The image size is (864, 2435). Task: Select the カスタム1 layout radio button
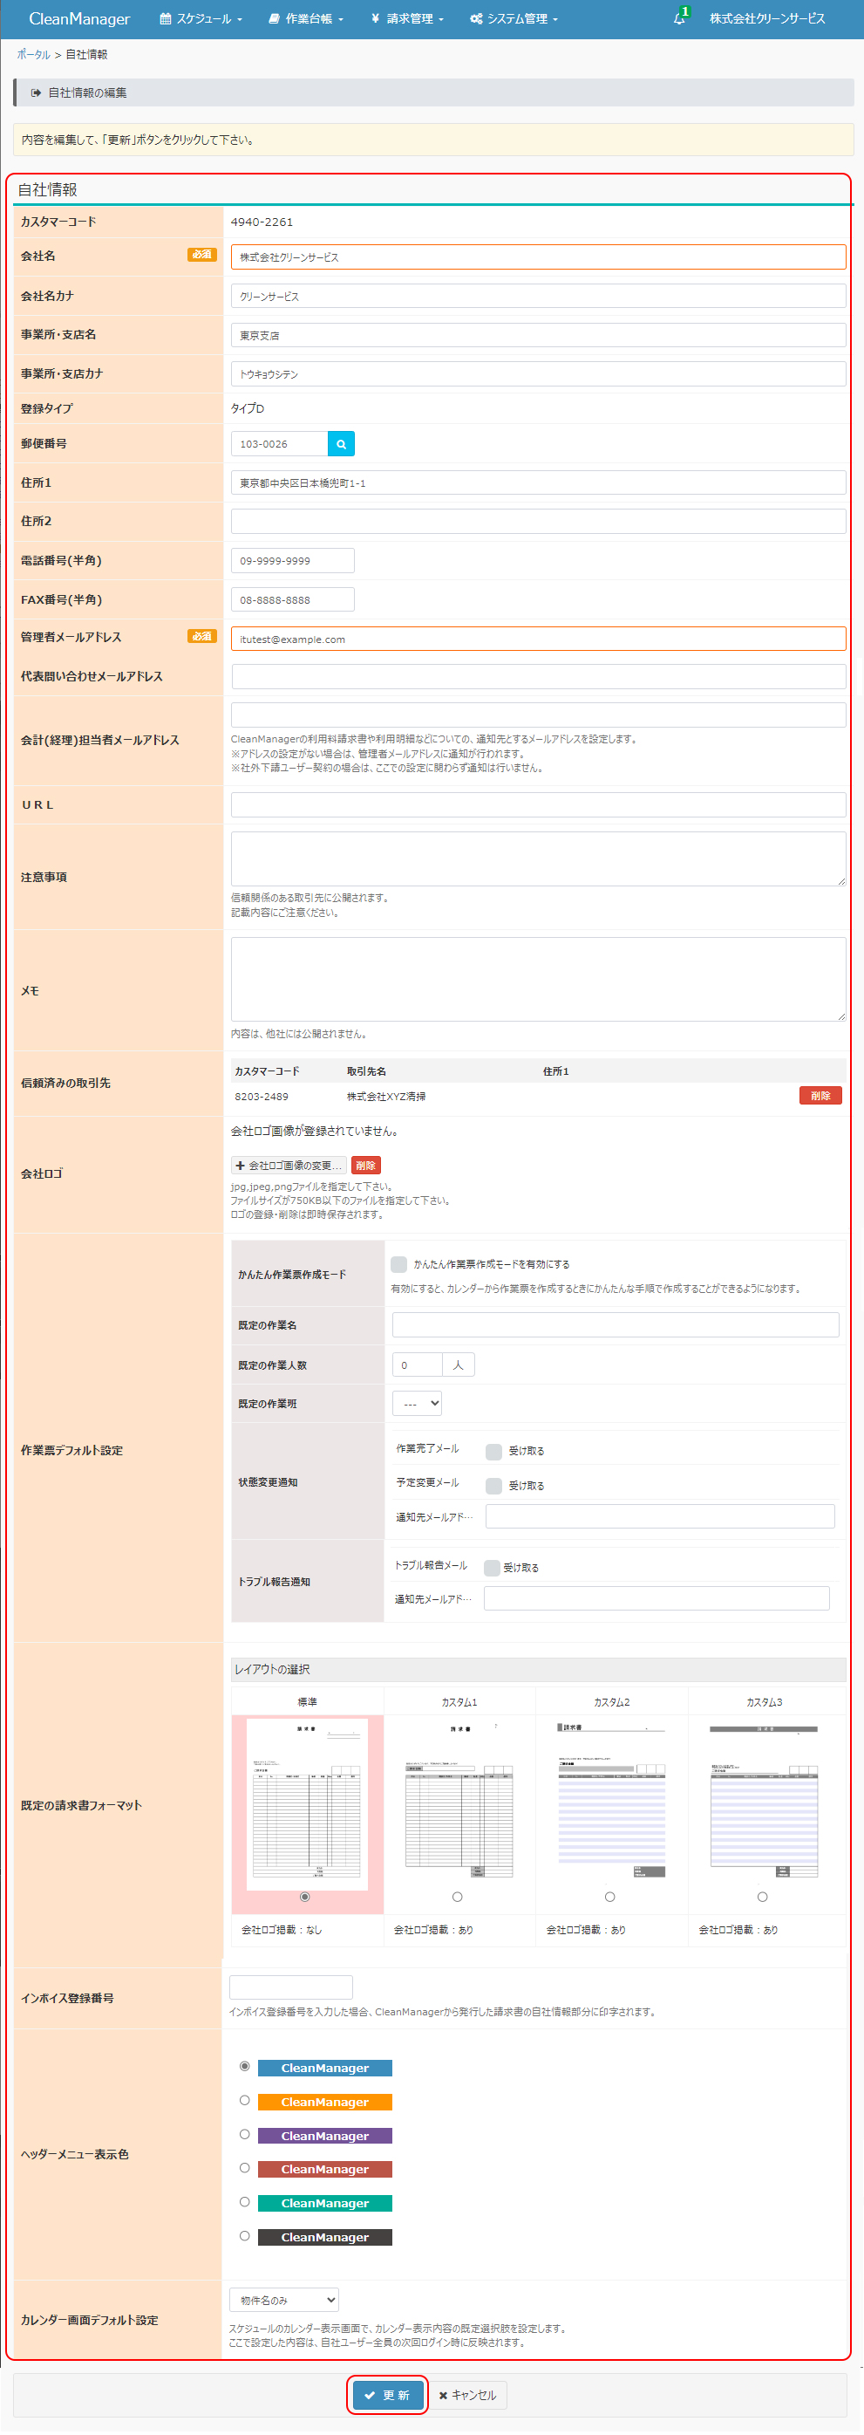[x=457, y=1898]
